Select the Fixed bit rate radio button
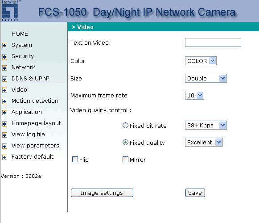Viewport: 259px width, 223px height. [x=125, y=126]
